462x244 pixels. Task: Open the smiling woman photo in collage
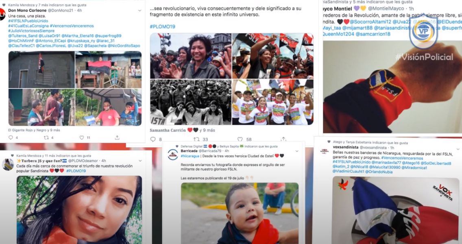[191, 56]
